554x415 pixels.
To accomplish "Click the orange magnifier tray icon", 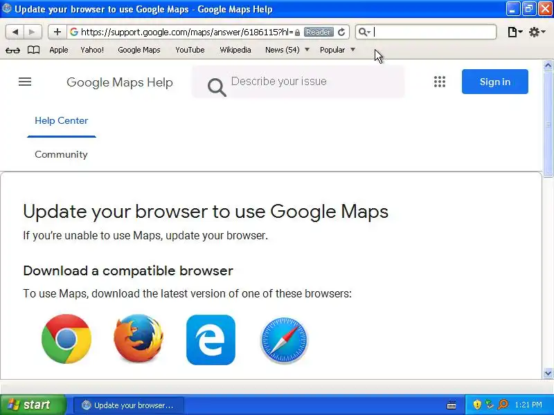I will point(503,405).
